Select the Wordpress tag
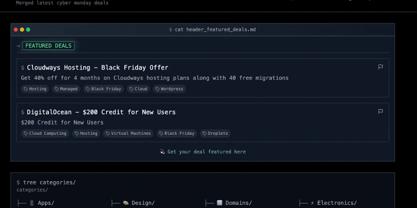The image size is (417, 208). [169, 89]
